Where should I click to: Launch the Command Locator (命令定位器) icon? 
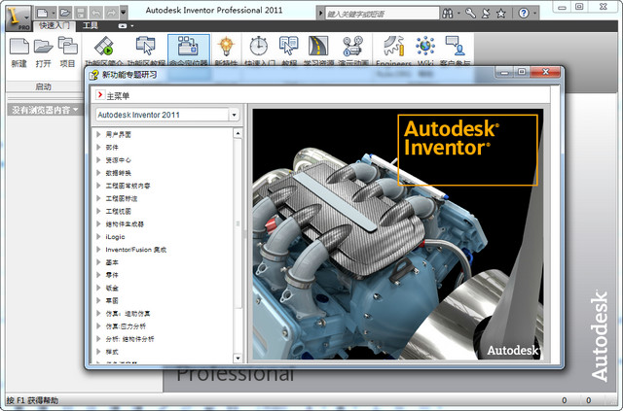pos(188,47)
